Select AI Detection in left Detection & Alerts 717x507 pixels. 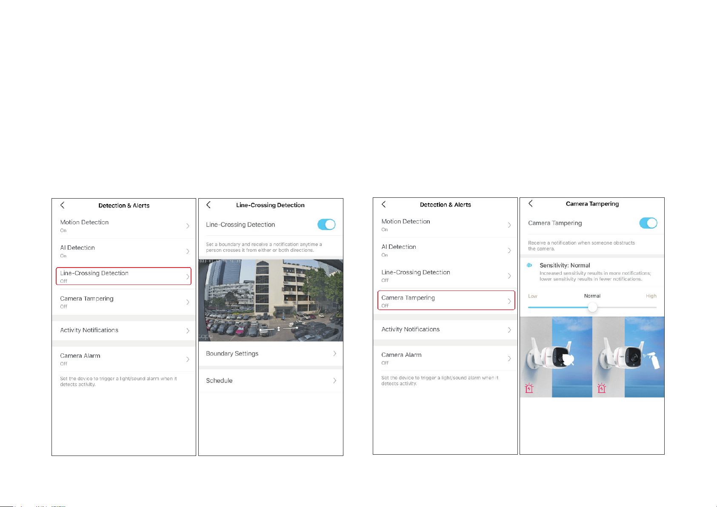point(124,251)
